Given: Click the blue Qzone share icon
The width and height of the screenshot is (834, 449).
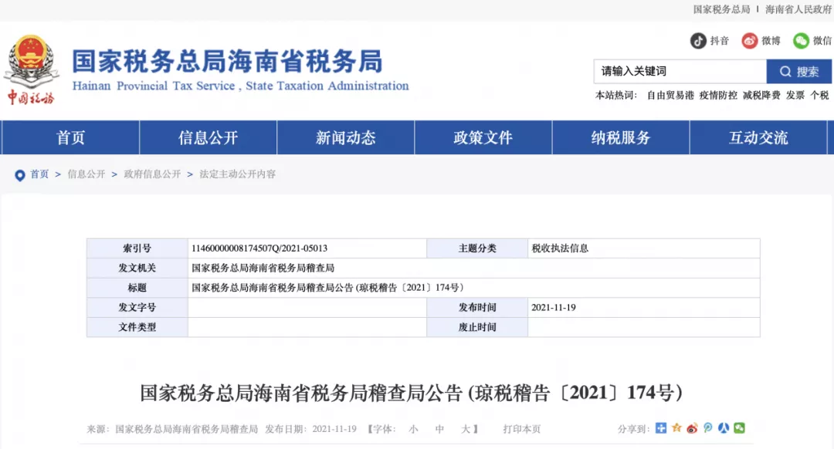Looking at the screenshot, I should [x=661, y=428].
